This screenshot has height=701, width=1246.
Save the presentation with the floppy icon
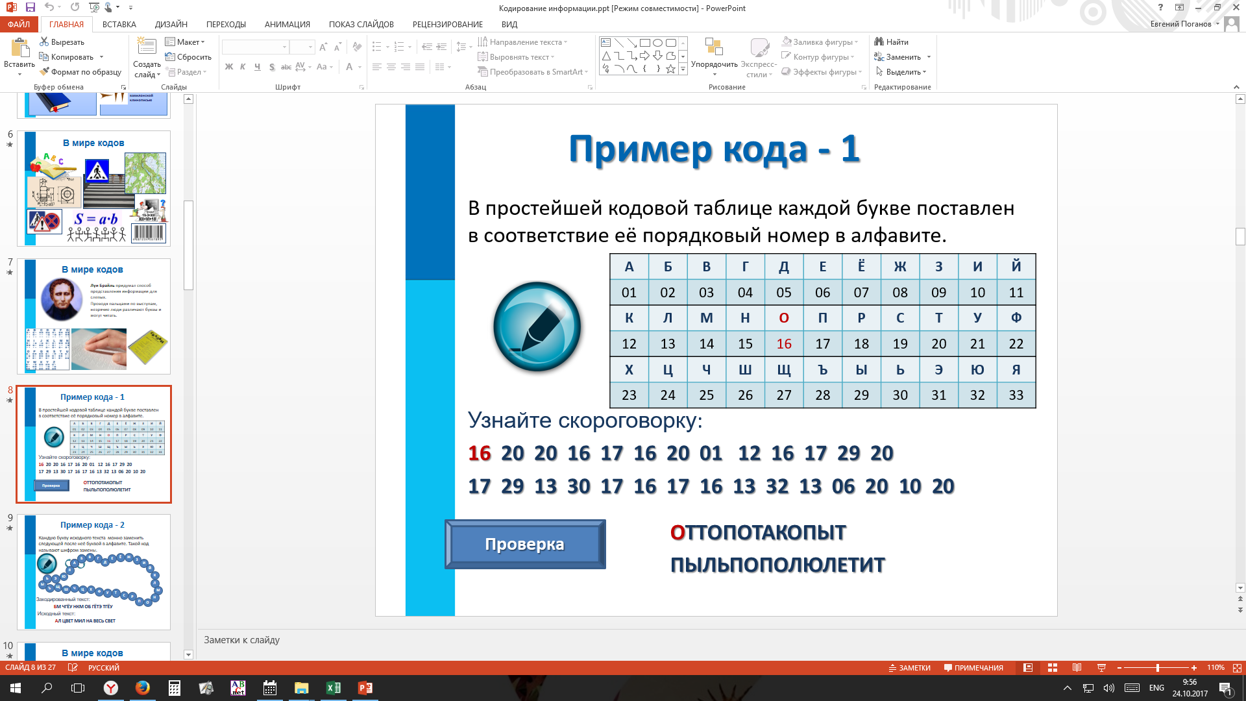point(30,8)
